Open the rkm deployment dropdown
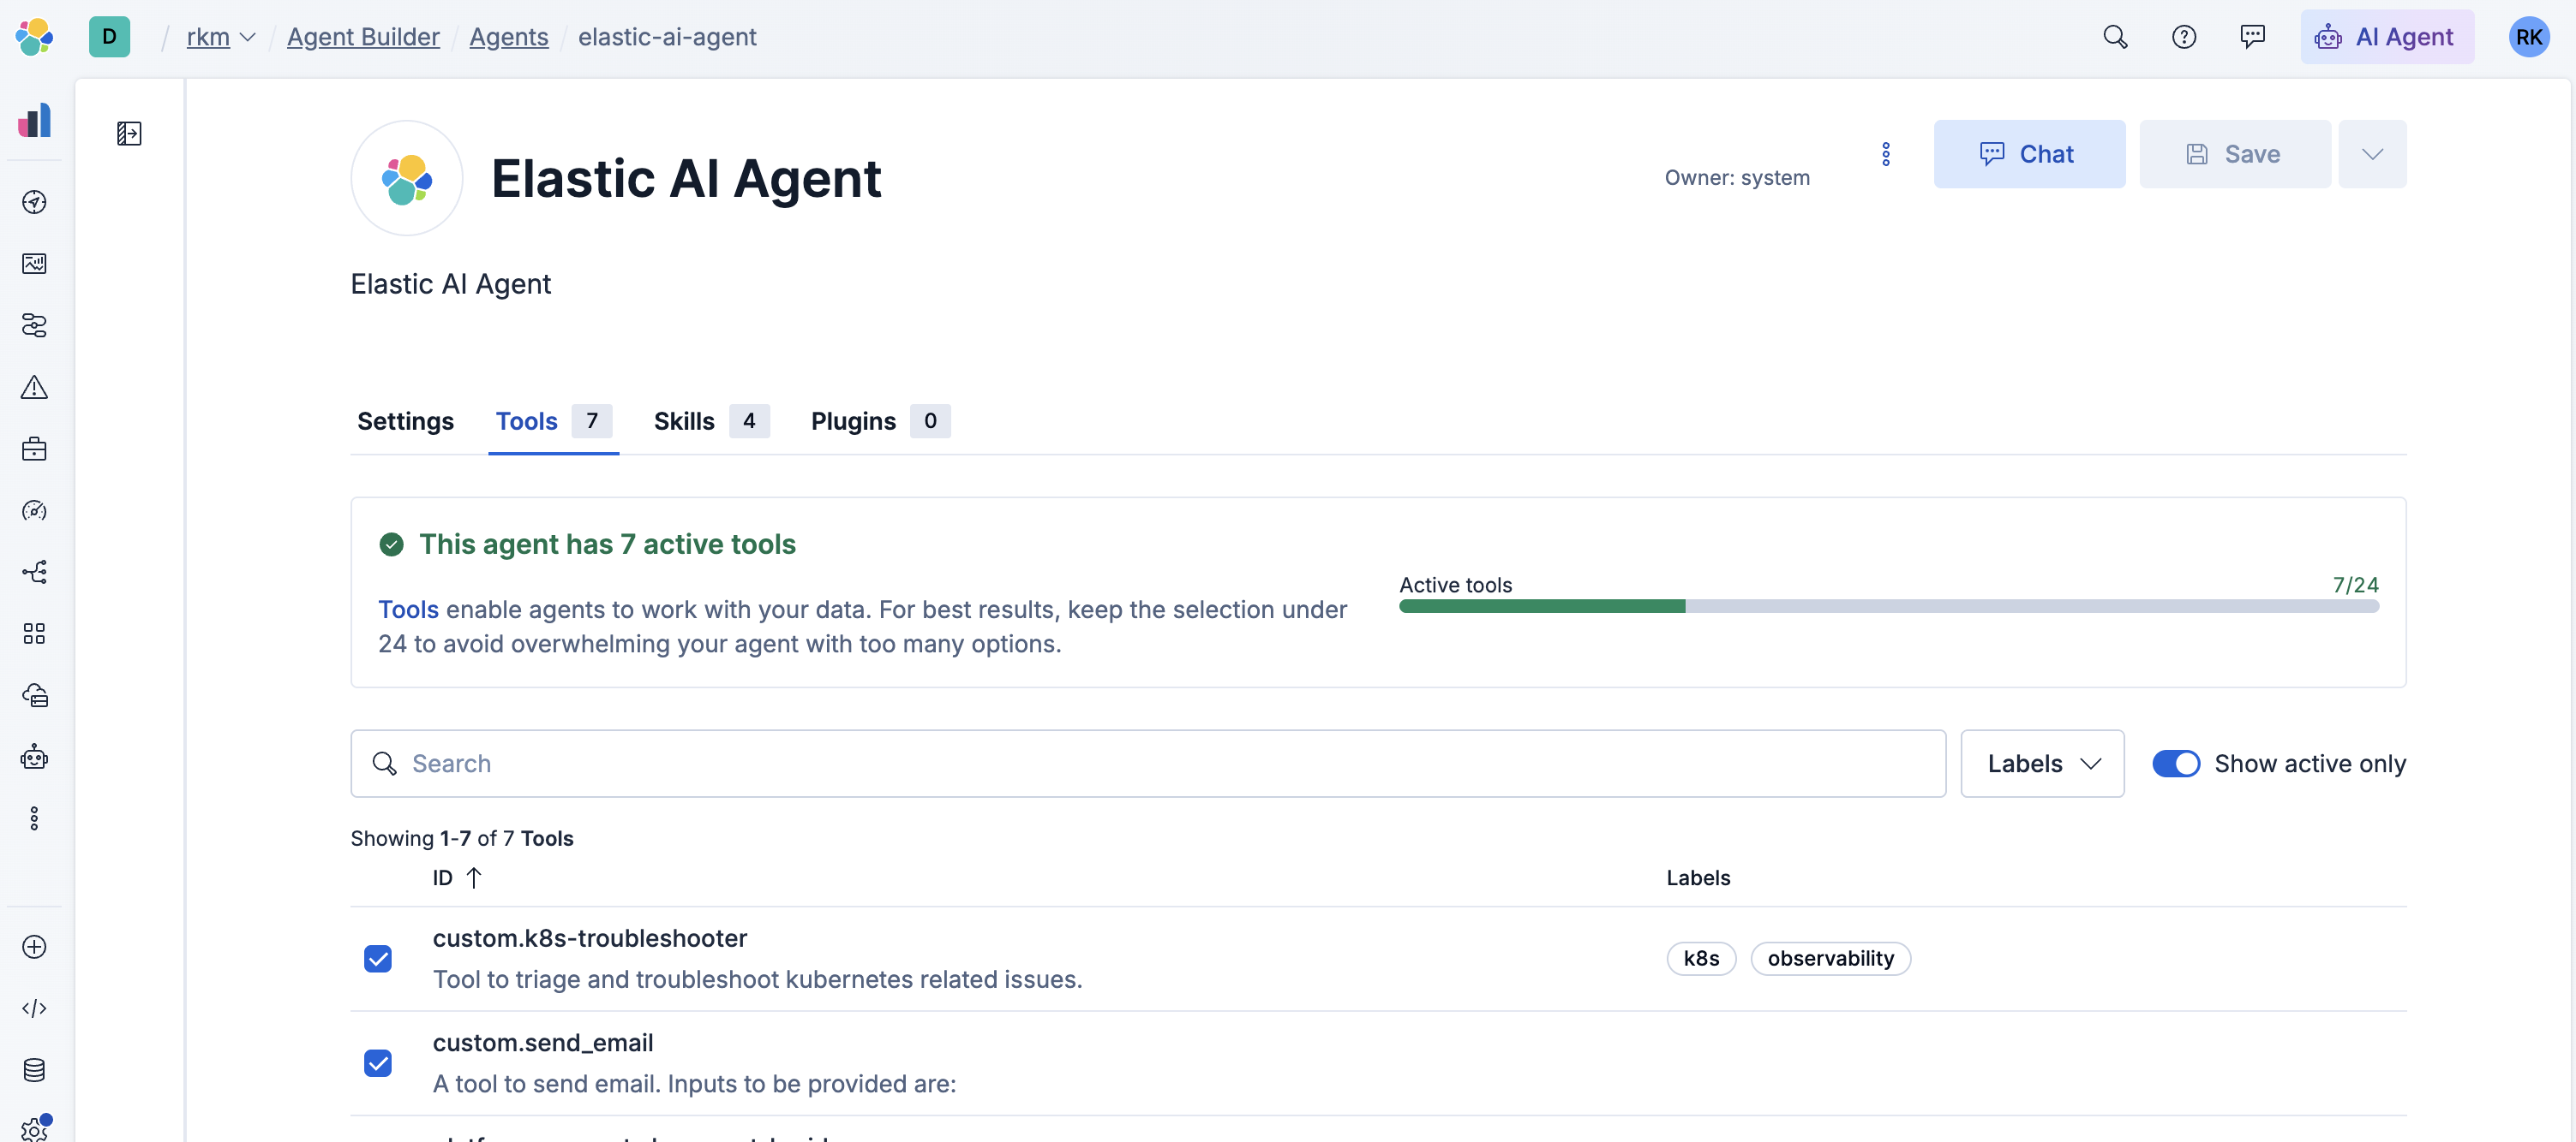 click(221, 37)
